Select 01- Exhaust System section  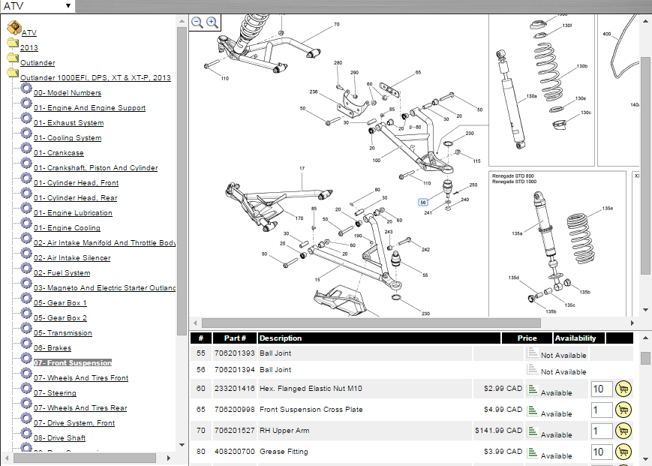[69, 122]
